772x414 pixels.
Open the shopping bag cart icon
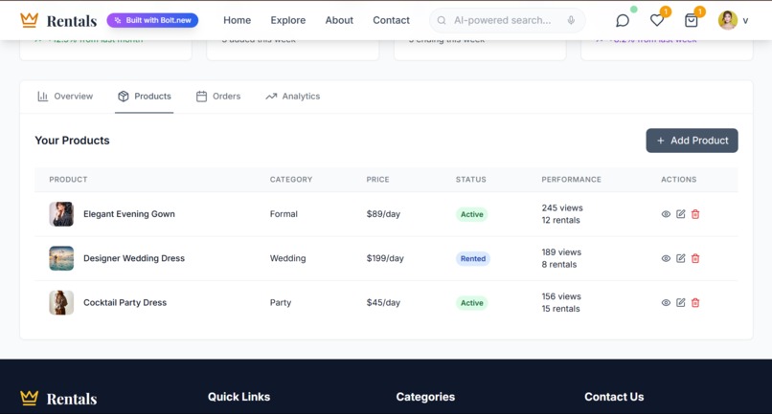pos(692,20)
